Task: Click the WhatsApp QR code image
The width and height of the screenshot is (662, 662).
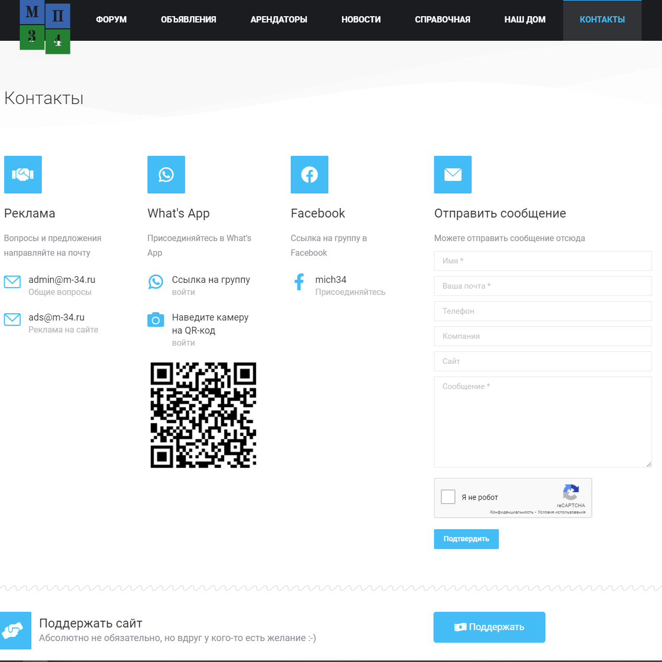Action: 203,415
